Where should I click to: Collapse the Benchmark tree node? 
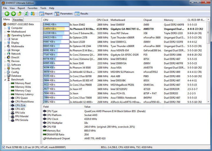(5, 80)
